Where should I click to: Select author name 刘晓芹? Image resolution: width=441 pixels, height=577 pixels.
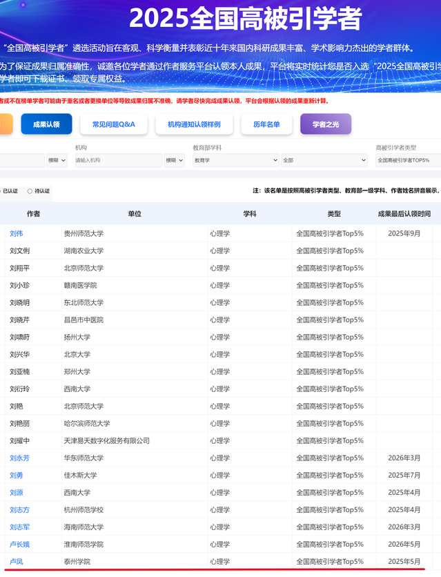tap(19, 320)
